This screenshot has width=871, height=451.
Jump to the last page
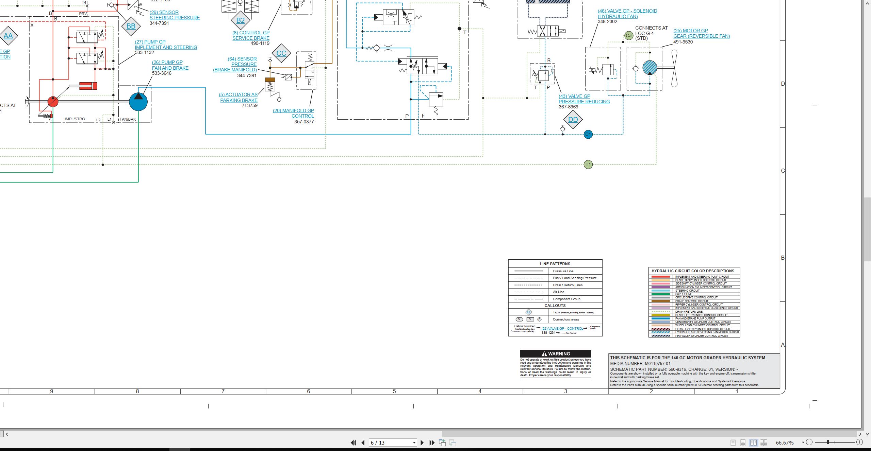432,443
